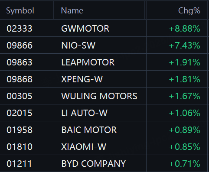Open symbol 02333 in the list
The height and width of the screenshot is (172, 209).
20,29
